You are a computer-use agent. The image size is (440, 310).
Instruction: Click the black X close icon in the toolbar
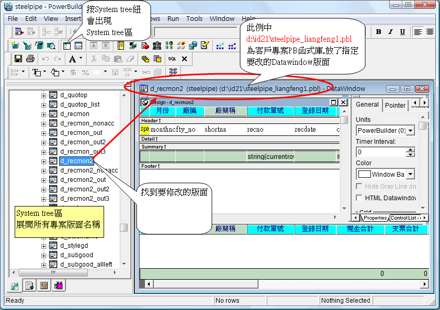[184, 59]
